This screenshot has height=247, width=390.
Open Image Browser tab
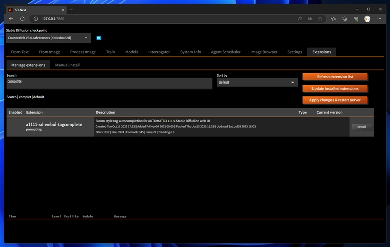pyautogui.click(x=264, y=52)
